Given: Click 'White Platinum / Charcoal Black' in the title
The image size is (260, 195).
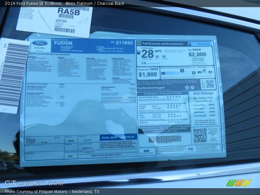Looking at the screenshot, I should tap(95, 4).
